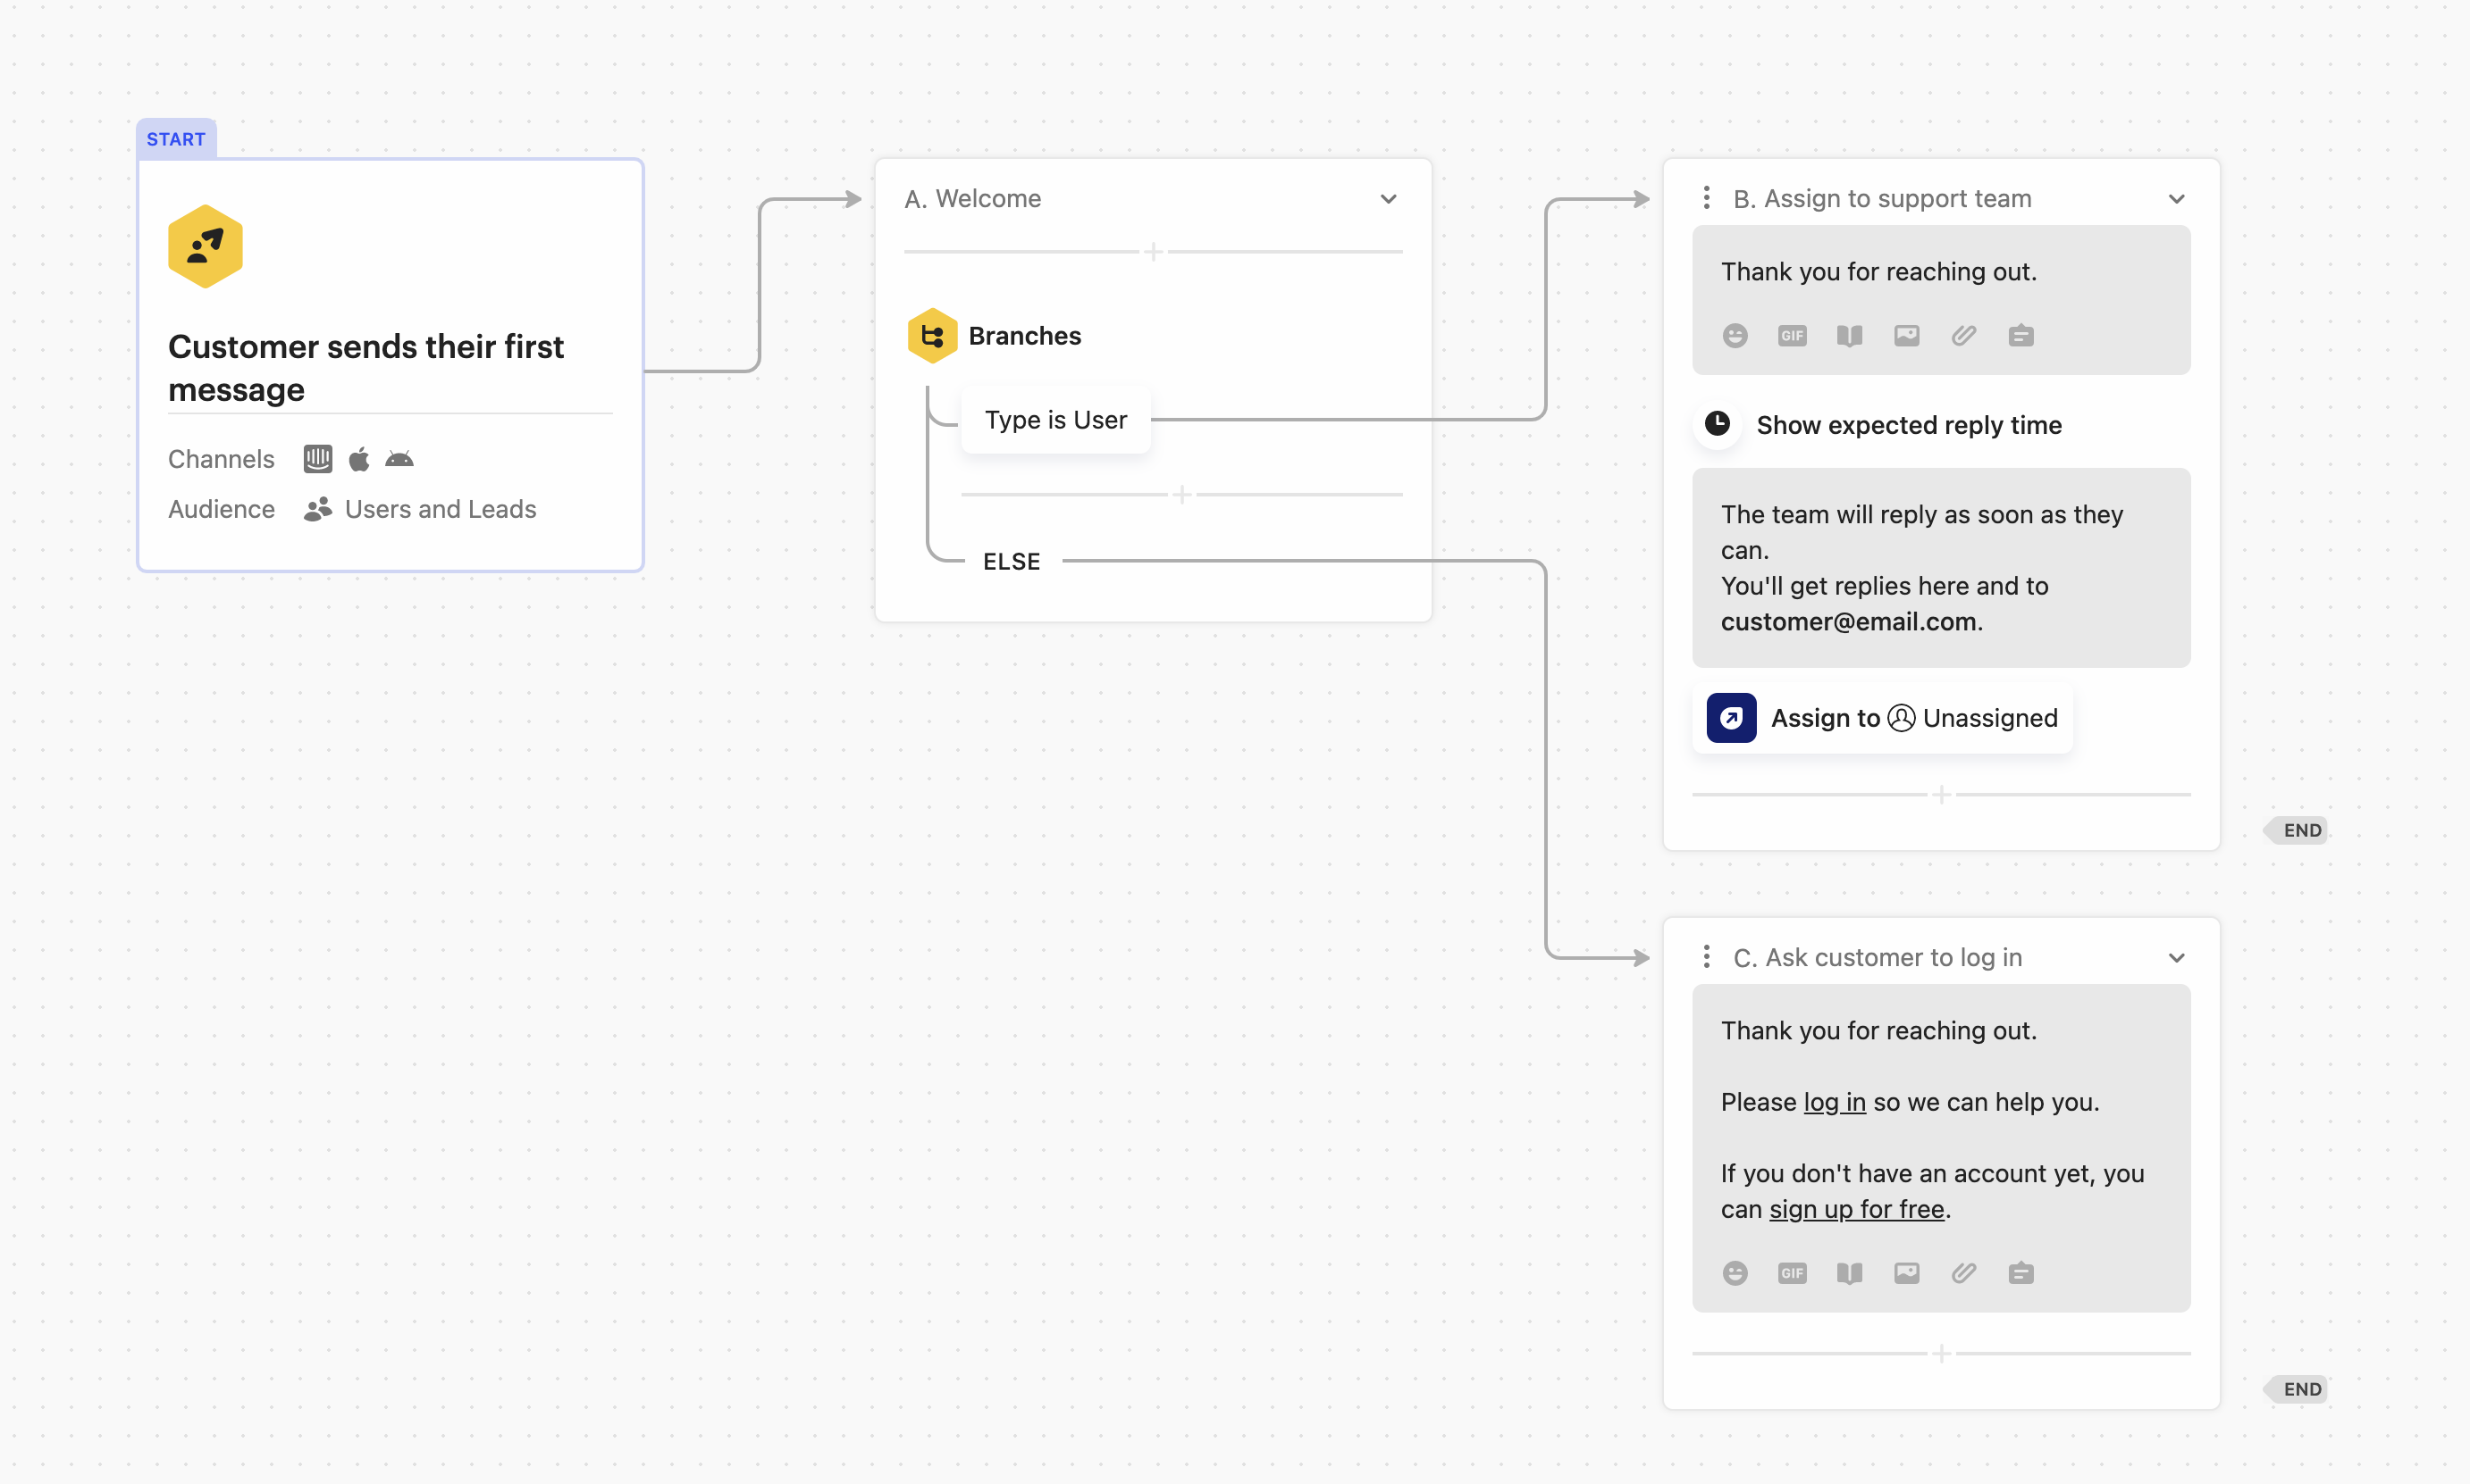The width and height of the screenshot is (2470, 1484).
Task: Open options menu for Assign to support team
Action: point(1706,198)
